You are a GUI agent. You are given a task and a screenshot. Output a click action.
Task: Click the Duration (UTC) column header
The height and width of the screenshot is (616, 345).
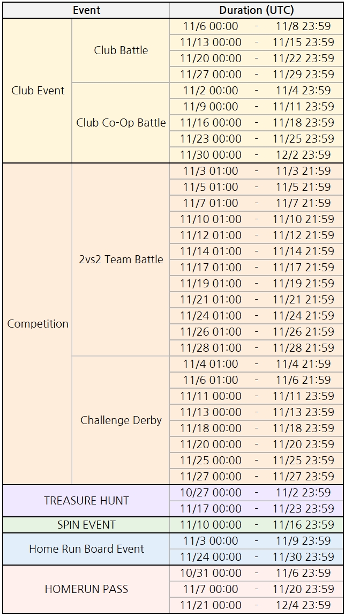pyautogui.click(x=256, y=10)
